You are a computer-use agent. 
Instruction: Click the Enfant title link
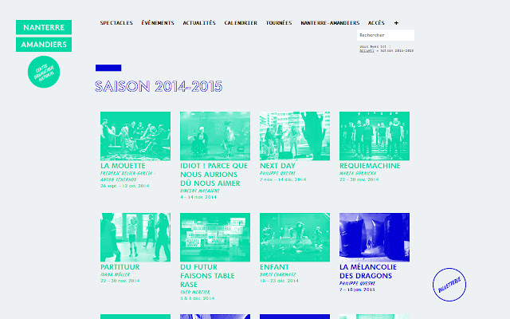tap(274, 267)
